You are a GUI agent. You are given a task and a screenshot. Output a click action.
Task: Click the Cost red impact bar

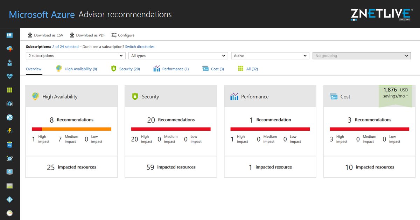(369, 129)
